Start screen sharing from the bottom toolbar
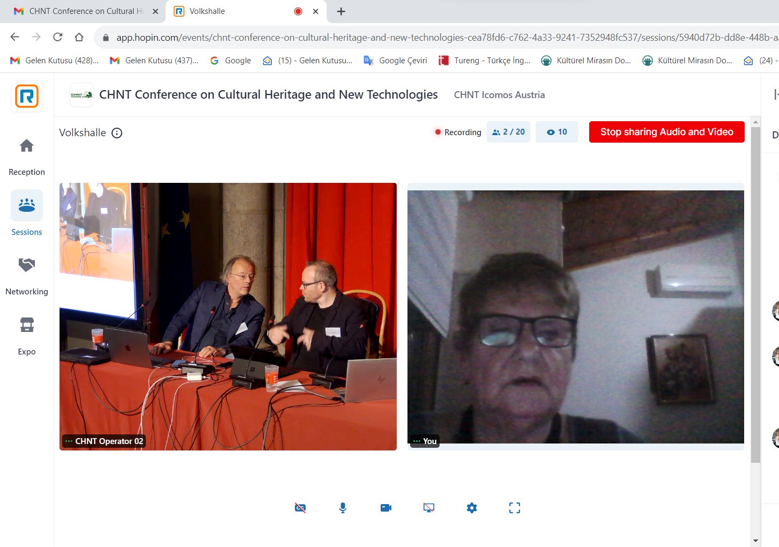Viewport: 779px width, 547px height. 429,508
